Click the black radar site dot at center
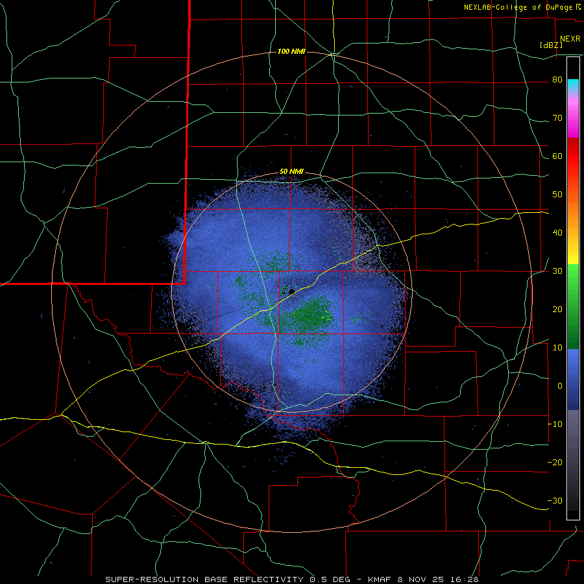The width and height of the screenshot is (584, 584). pyautogui.click(x=292, y=291)
